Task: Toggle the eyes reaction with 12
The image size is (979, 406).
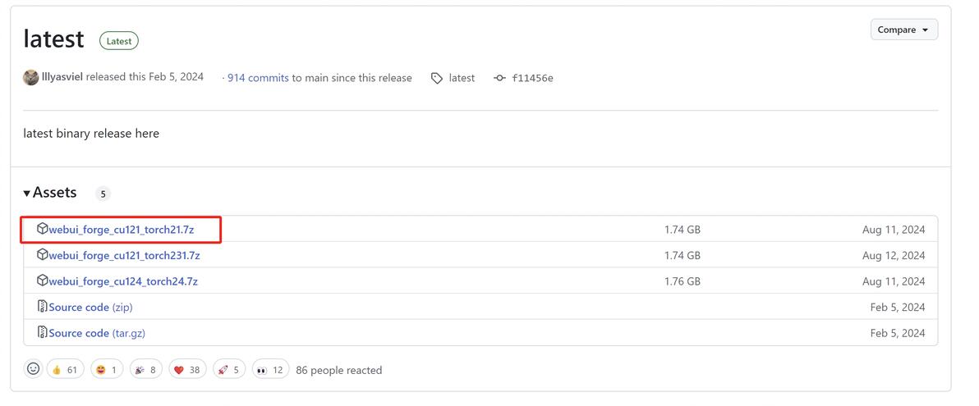Action: pos(270,370)
